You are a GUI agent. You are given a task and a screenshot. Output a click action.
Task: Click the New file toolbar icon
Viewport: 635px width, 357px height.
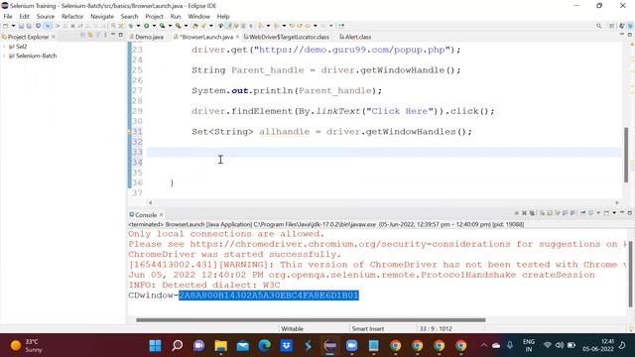point(6,26)
